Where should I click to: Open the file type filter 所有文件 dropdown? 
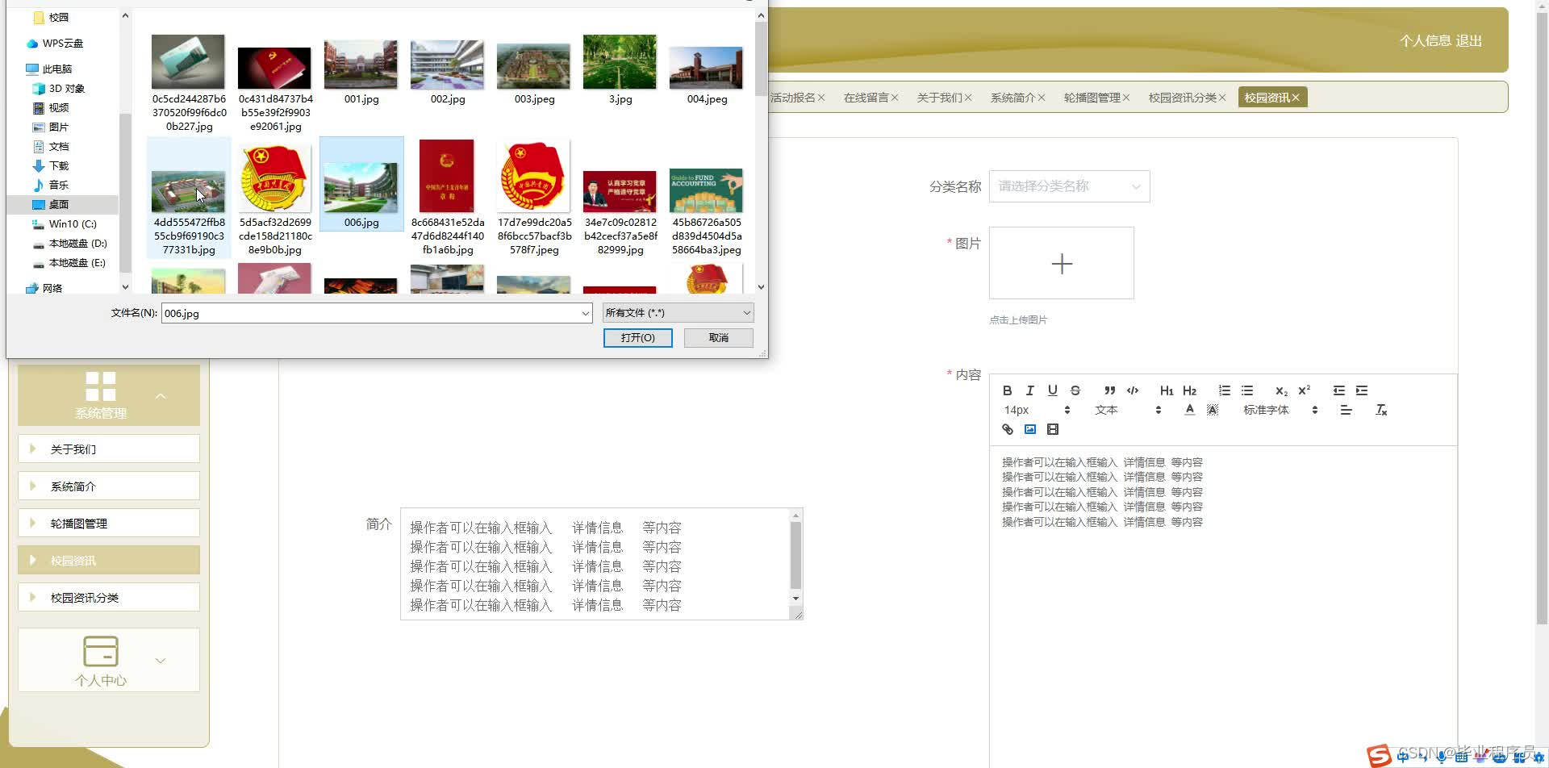click(678, 313)
